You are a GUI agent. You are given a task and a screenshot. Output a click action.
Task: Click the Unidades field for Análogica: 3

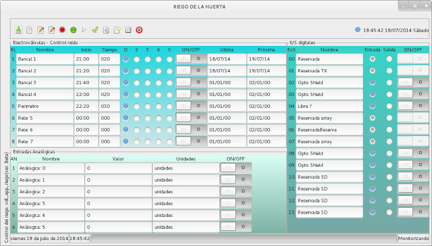[185, 203]
